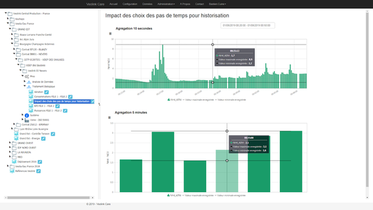Click the date range input field above the charts
The image size is (373, 210).
click(248, 26)
